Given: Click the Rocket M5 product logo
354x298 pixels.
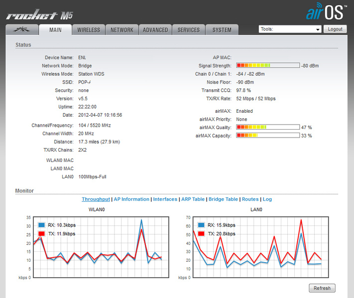Looking at the screenshot, I should tap(40, 15).
